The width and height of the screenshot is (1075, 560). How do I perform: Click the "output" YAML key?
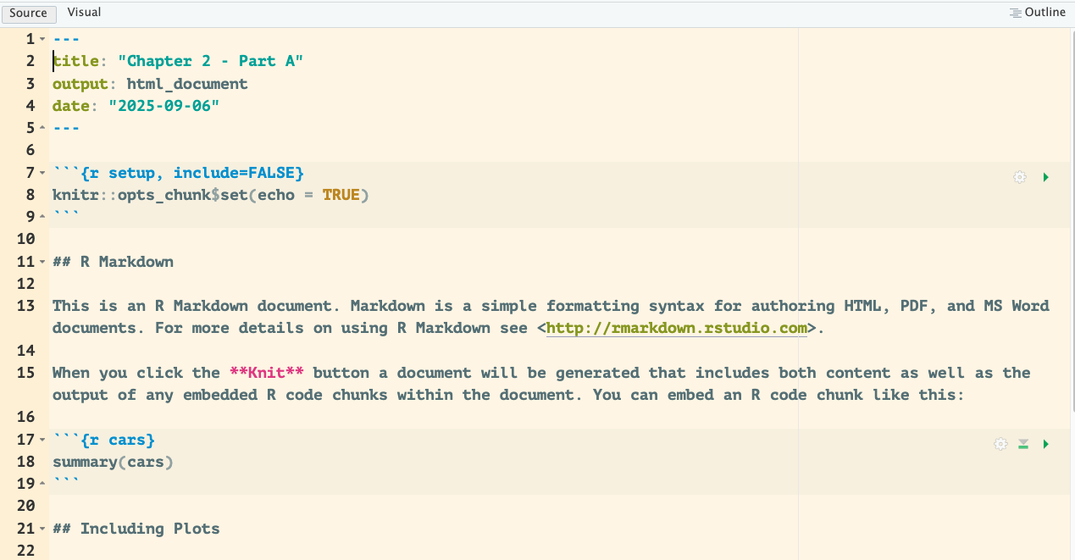tap(80, 84)
